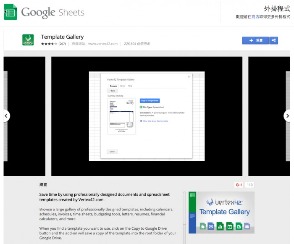294x244 pixels.
Task: Click the star rating for Template Gallery
Action: [49, 44]
